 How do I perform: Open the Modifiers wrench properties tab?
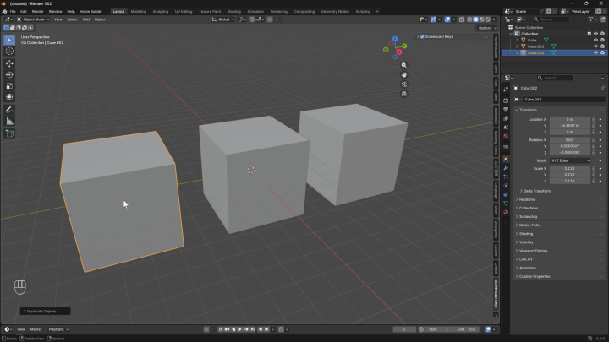[506, 168]
